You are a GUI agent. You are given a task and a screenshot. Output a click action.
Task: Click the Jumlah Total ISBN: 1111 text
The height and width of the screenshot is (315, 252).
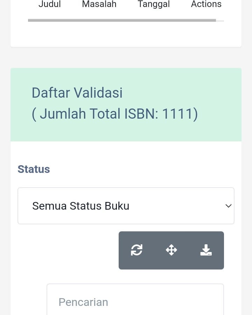115,114
